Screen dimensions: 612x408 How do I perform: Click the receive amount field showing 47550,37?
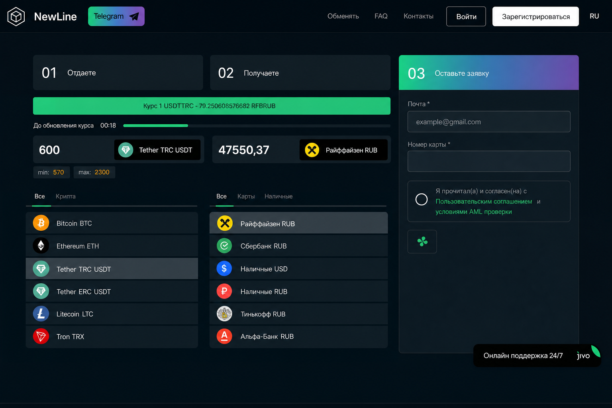coord(256,150)
